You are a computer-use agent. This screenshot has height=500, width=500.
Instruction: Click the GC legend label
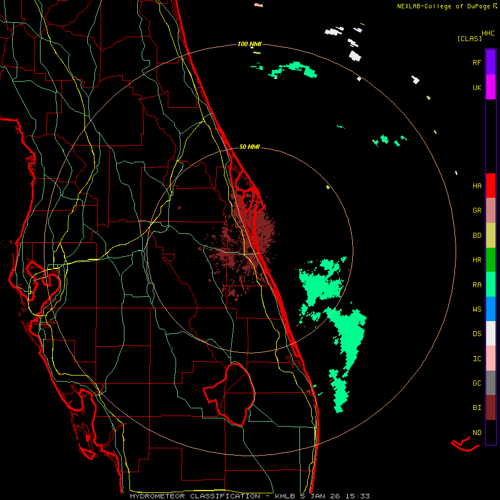coord(477,383)
